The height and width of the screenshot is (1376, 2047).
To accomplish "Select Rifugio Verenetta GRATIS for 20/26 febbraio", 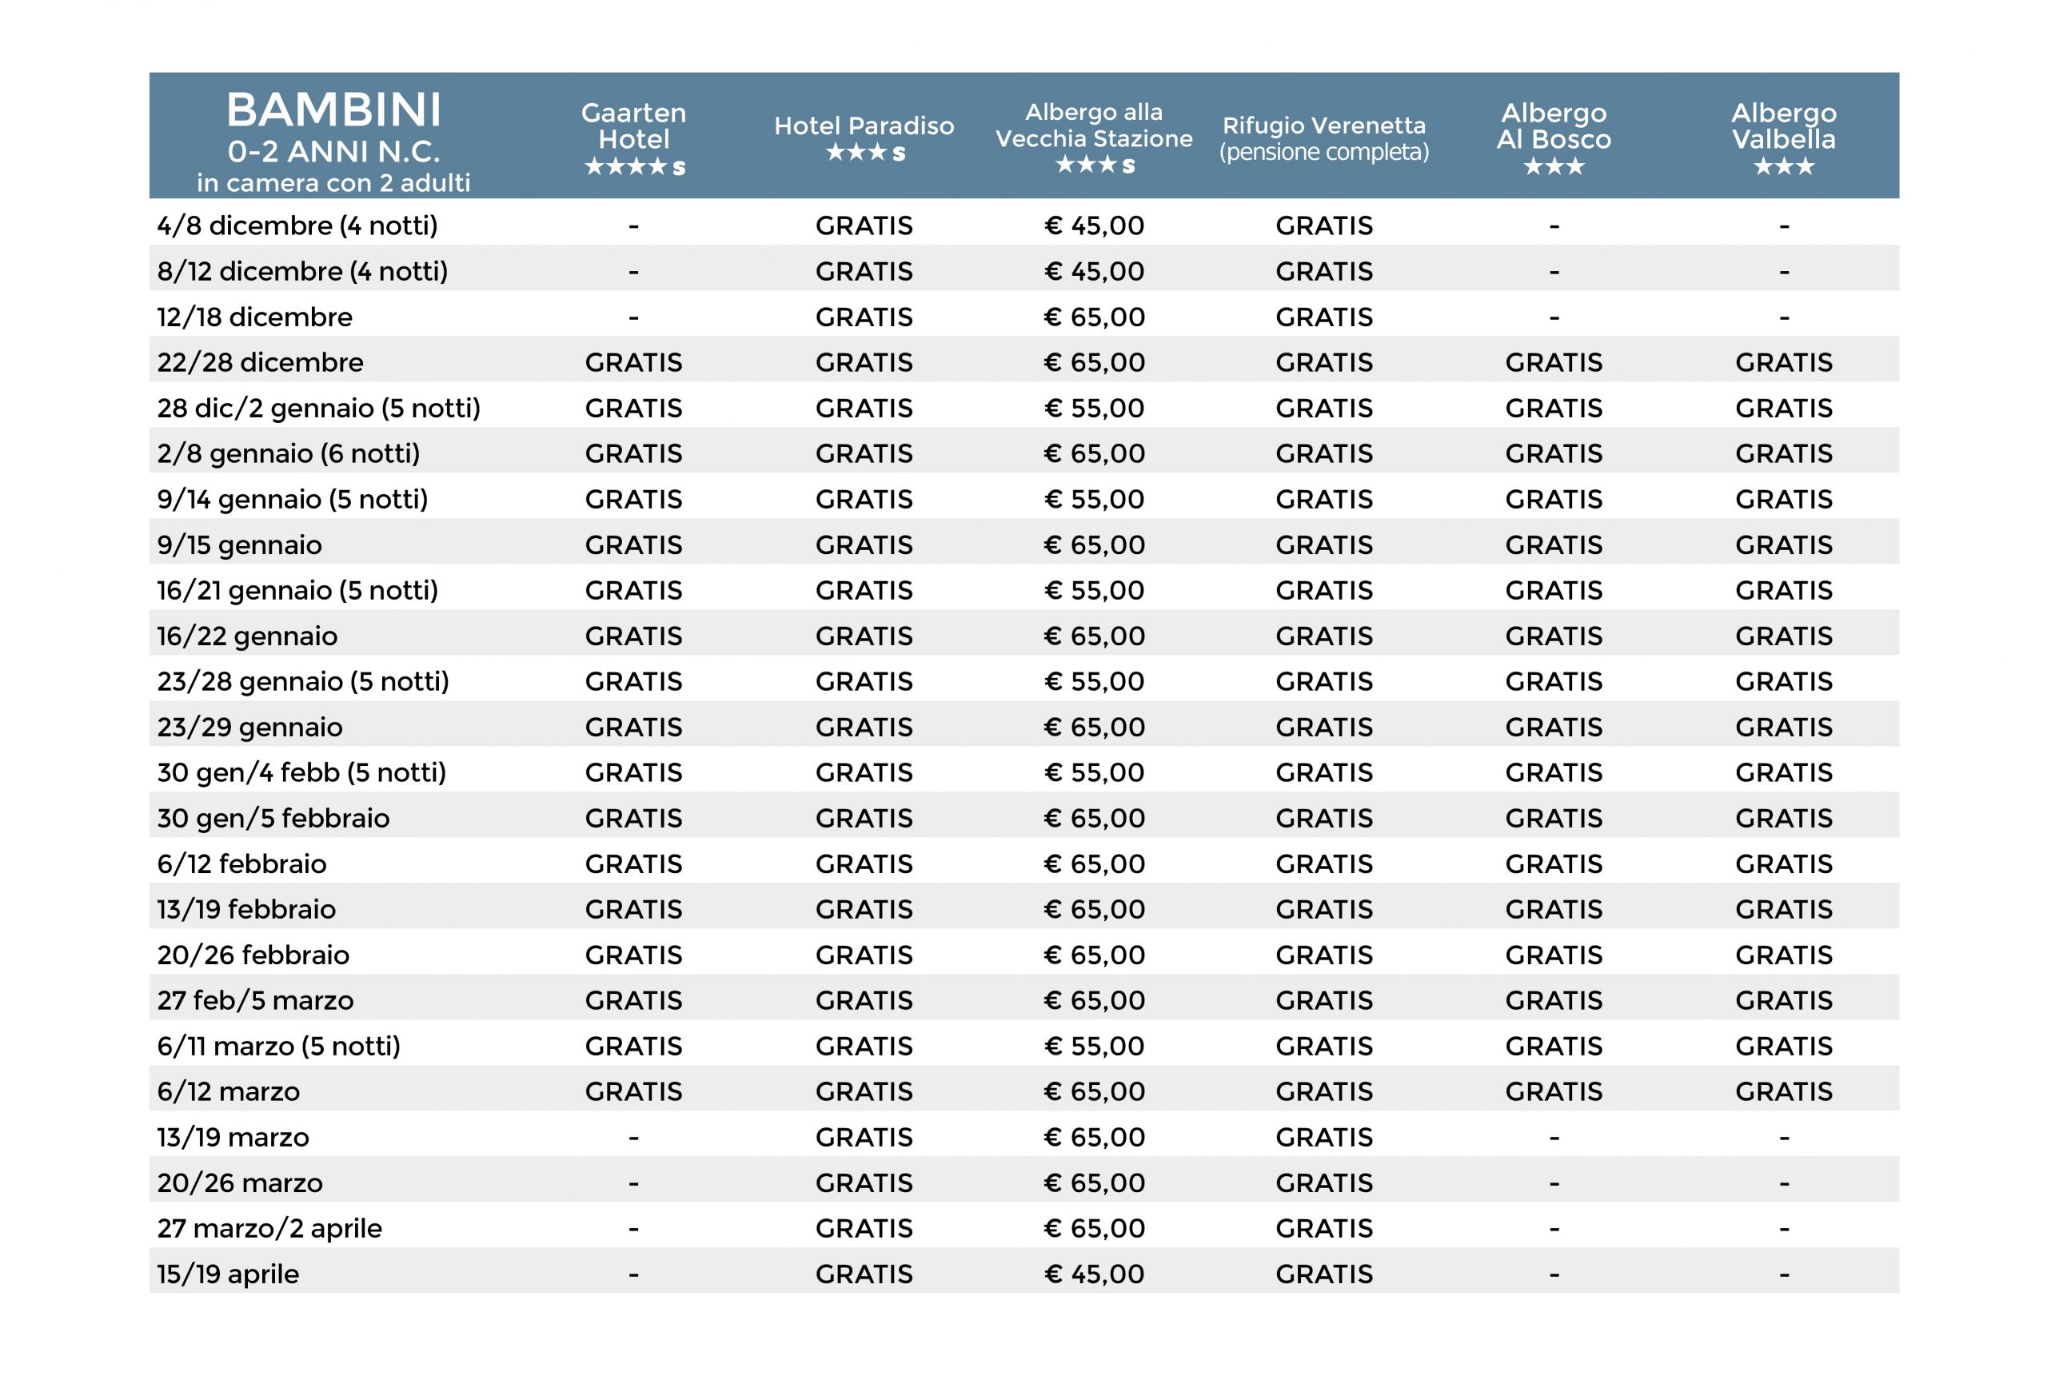I will (x=1324, y=955).
